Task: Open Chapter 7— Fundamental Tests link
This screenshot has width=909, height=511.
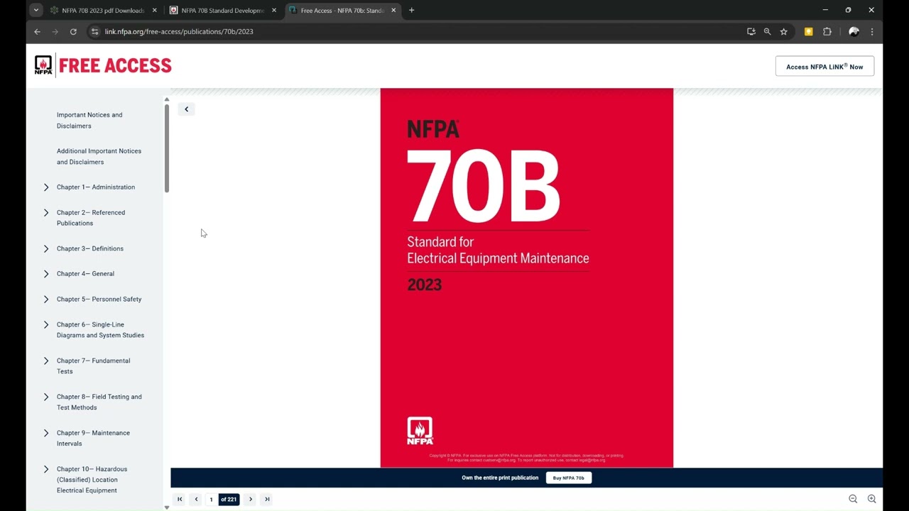Action: click(94, 366)
